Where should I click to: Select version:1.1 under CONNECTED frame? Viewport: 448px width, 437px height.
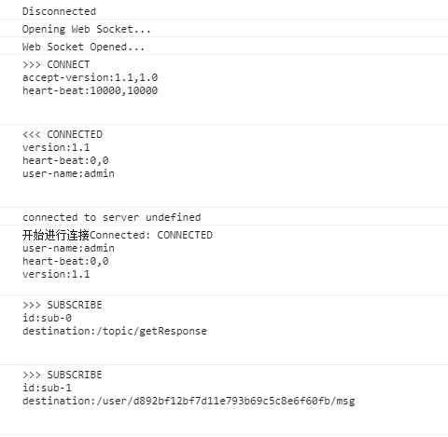(x=56, y=147)
